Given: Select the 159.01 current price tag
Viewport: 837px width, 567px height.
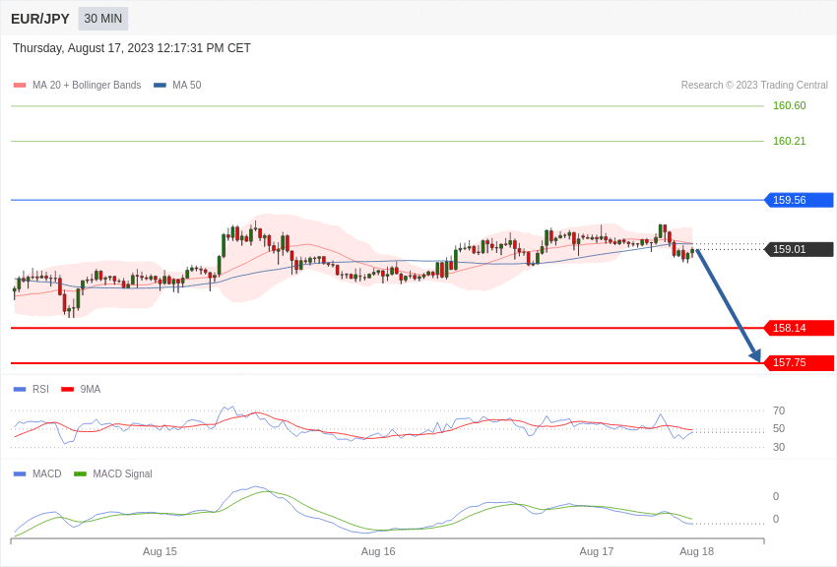Looking at the screenshot, I should pos(800,249).
